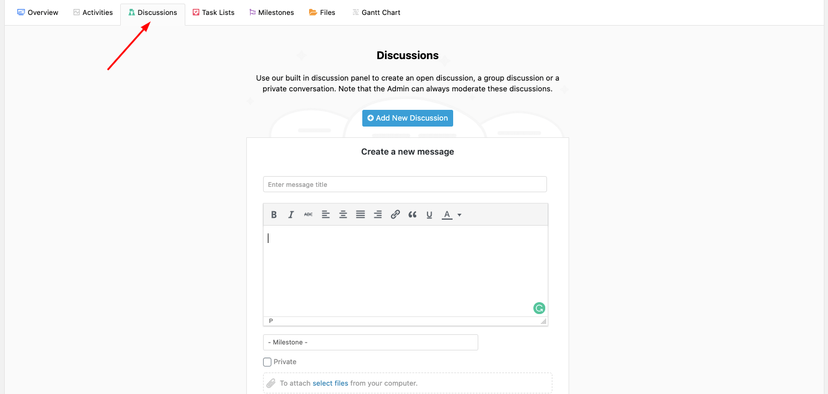Click the select files link
Image resolution: width=828 pixels, height=394 pixels.
point(330,383)
